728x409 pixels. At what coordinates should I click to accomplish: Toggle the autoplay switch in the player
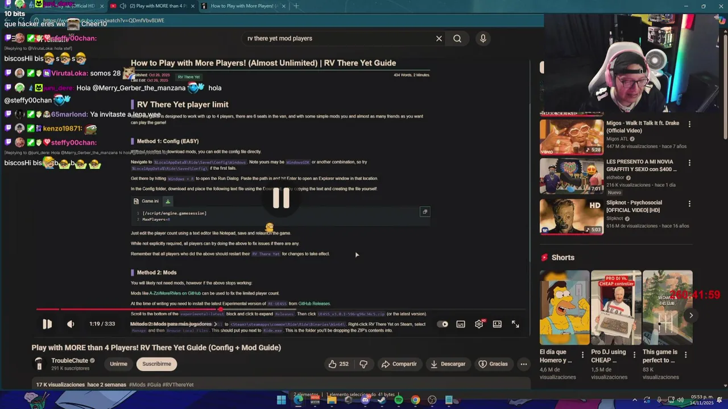coord(442,324)
